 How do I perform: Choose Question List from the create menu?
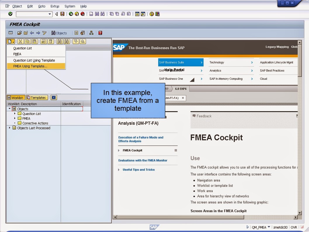pyautogui.click(x=36, y=48)
